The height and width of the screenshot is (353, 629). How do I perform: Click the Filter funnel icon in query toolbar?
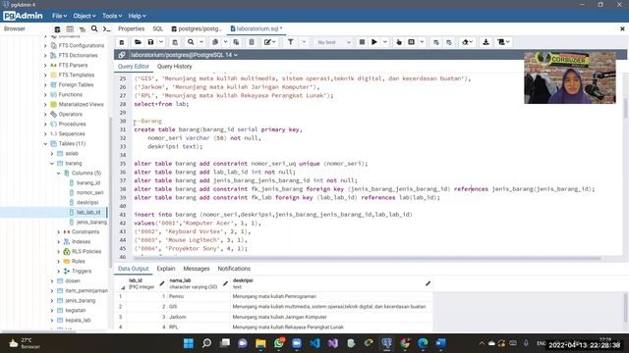(x=291, y=42)
